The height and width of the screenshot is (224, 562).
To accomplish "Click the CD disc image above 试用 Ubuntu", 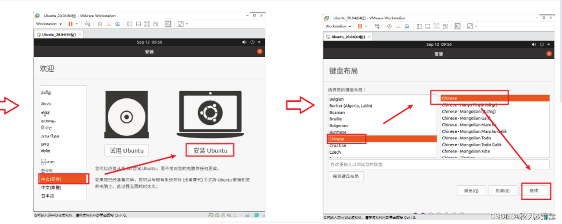I will 126,115.
